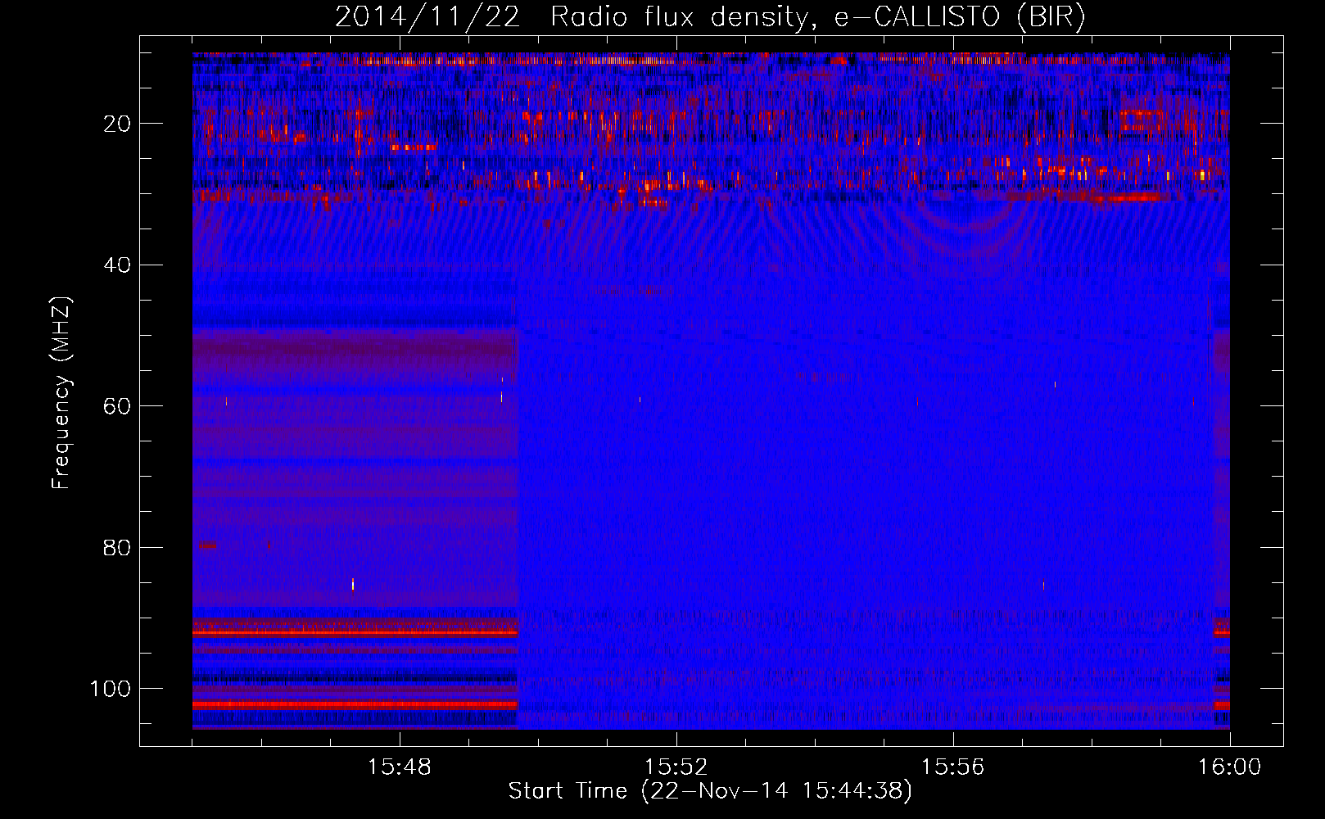Click the 'Frequency (MHZ)' axis label
1325x819 pixels.
pyautogui.click(x=61, y=392)
